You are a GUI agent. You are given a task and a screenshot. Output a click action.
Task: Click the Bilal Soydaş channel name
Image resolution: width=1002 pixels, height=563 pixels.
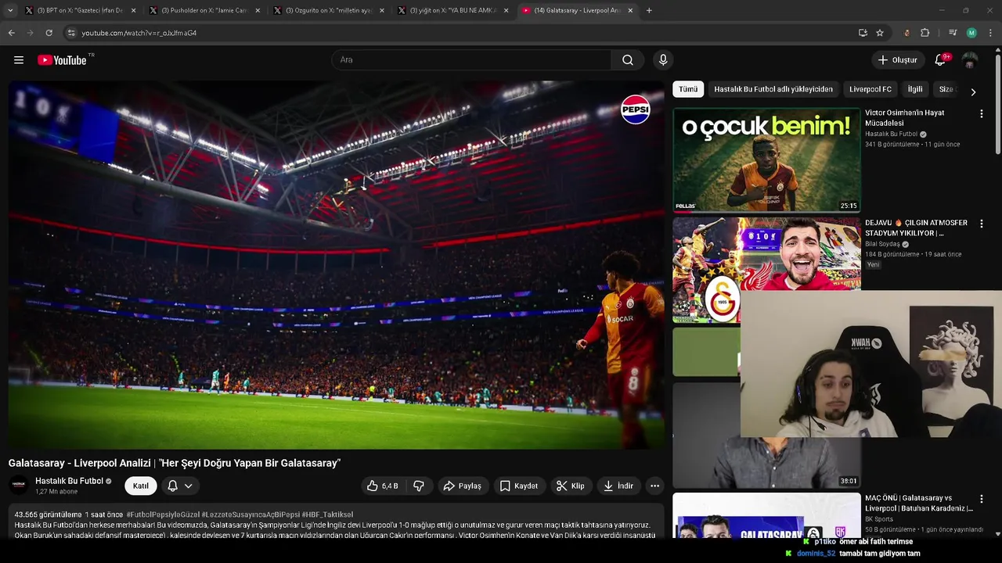(882, 244)
